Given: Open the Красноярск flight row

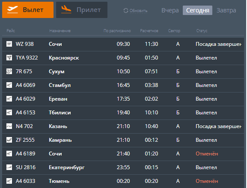Looking at the screenshot, I should (123, 58).
